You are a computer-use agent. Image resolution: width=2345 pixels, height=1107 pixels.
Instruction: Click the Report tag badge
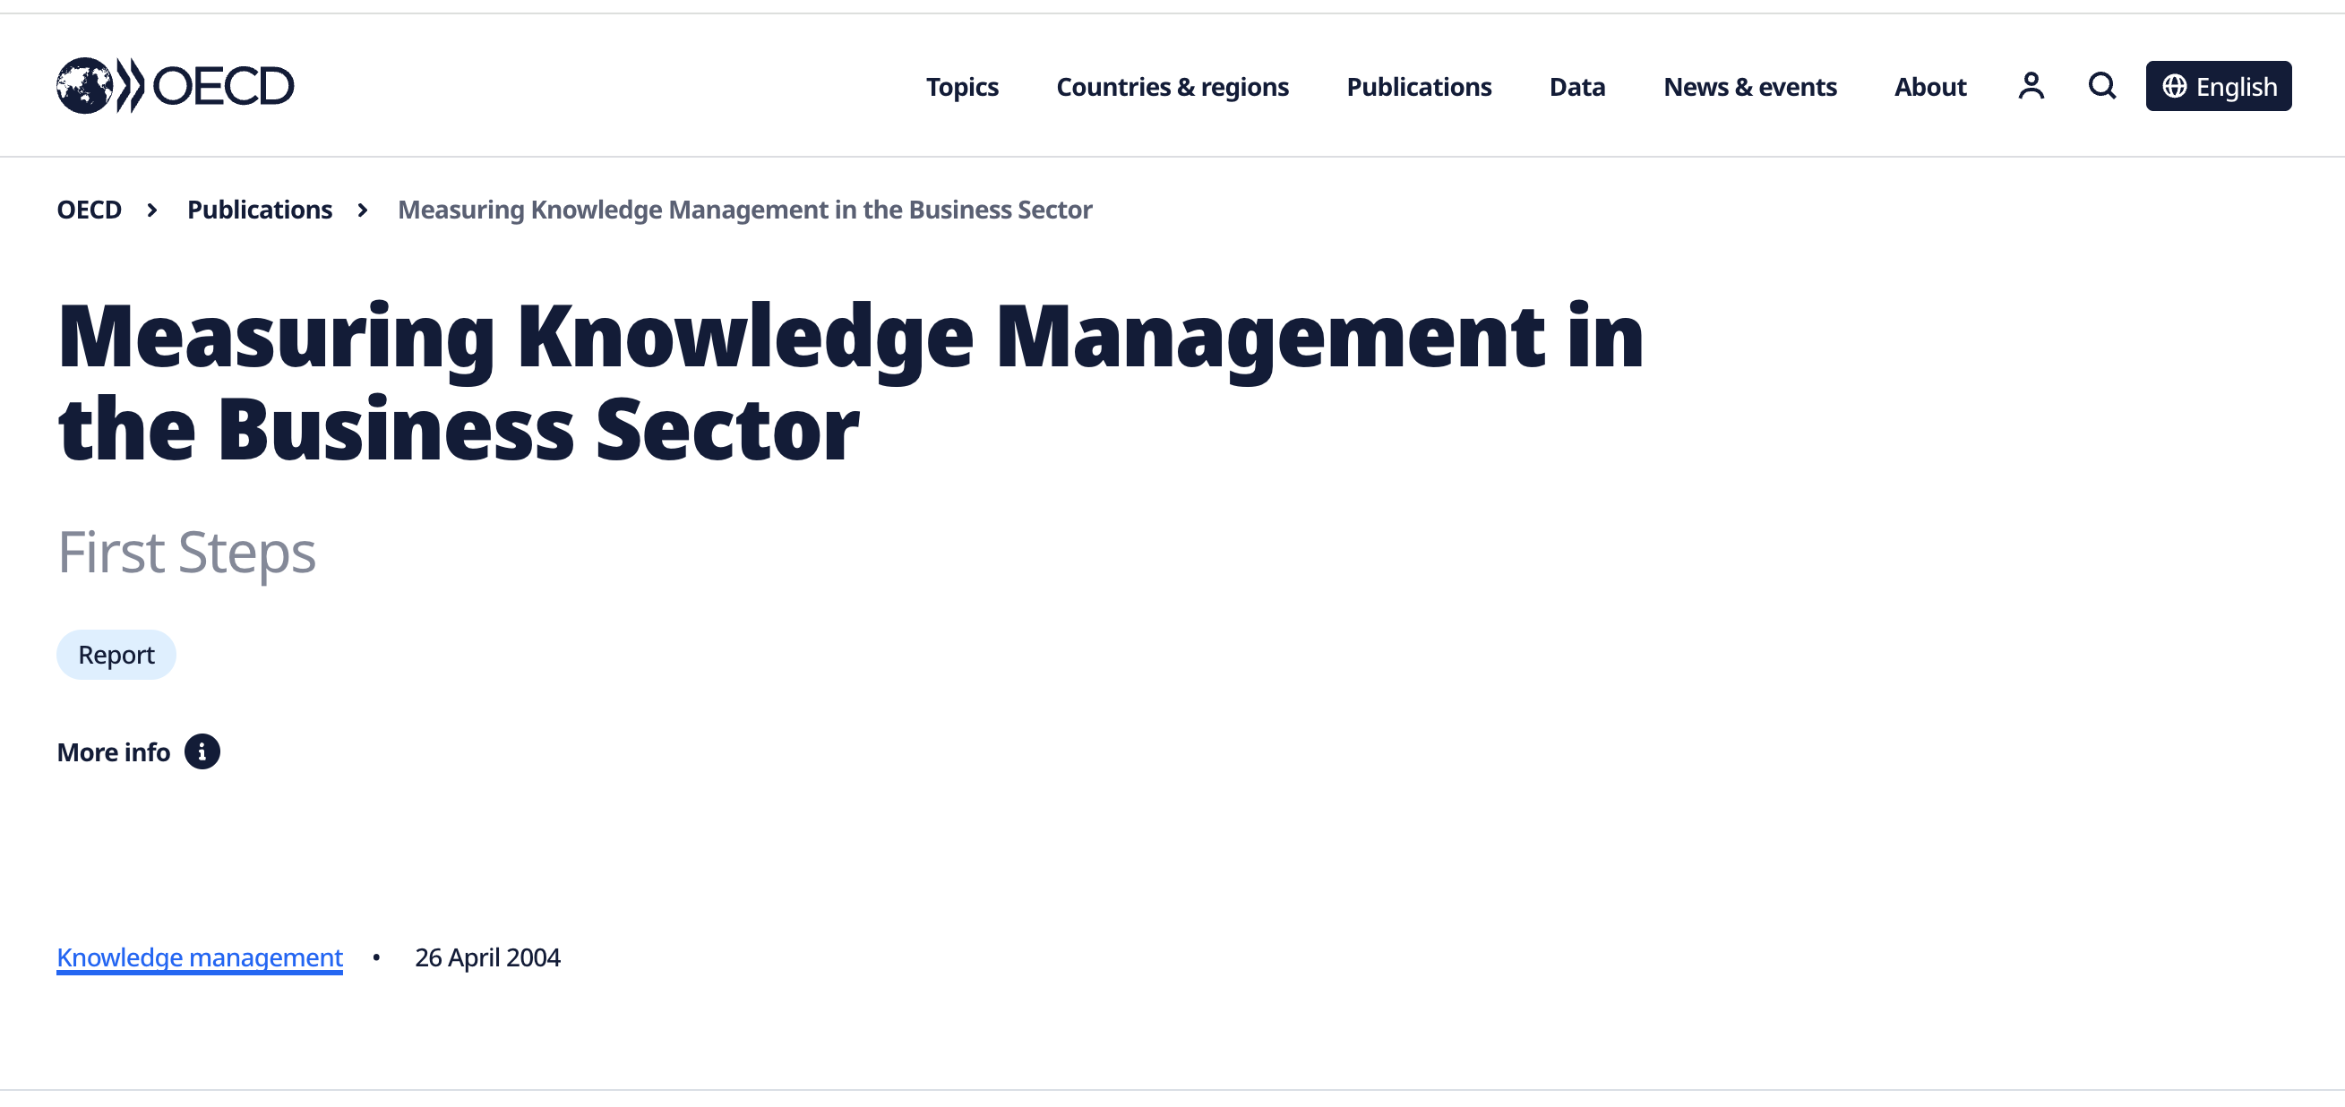(x=116, y=655)
